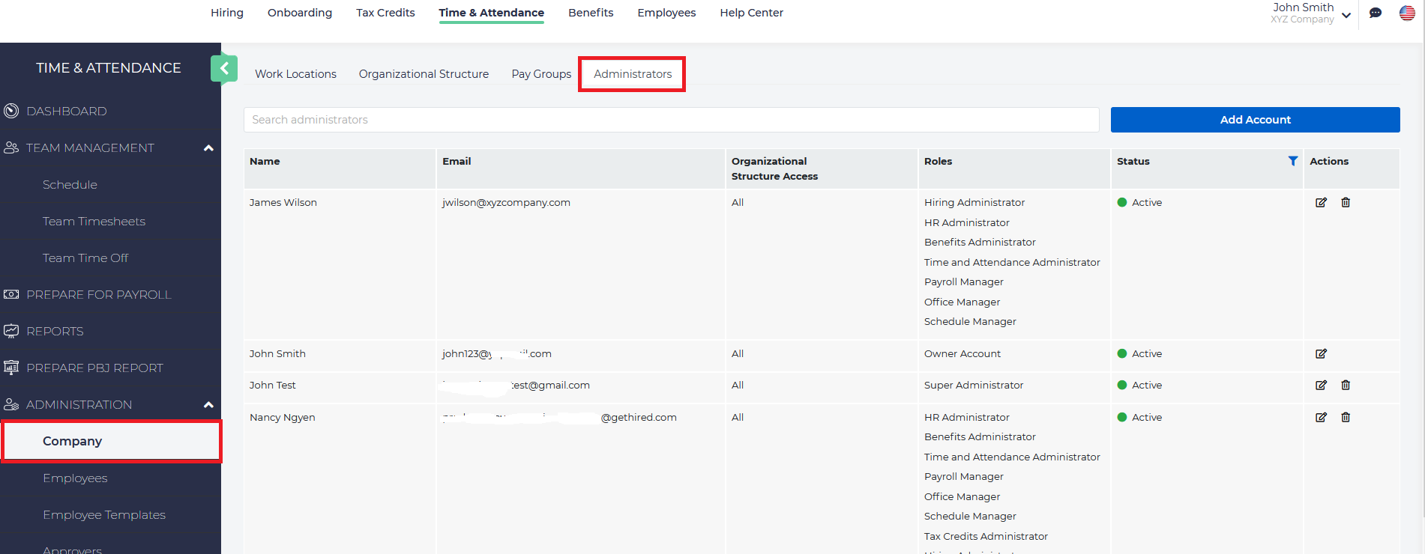Filter the Status column
The image size is (1425, 554).
point(1292,161)
